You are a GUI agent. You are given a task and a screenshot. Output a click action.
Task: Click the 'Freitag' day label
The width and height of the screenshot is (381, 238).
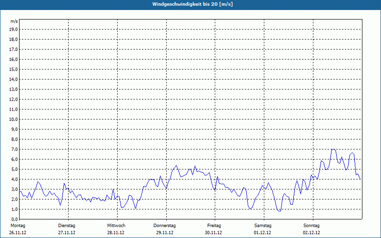(x=214, y=226)
